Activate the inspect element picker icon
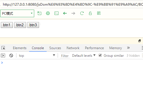This screenshot has height=109, width=143. 3,48
